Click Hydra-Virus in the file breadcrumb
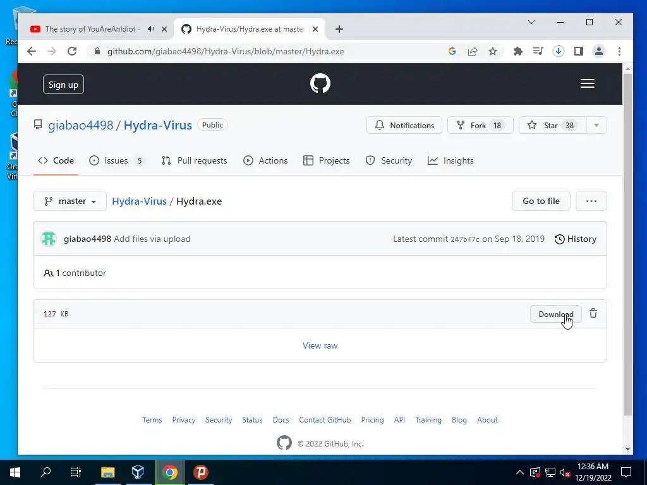 (x=139, y=201)
